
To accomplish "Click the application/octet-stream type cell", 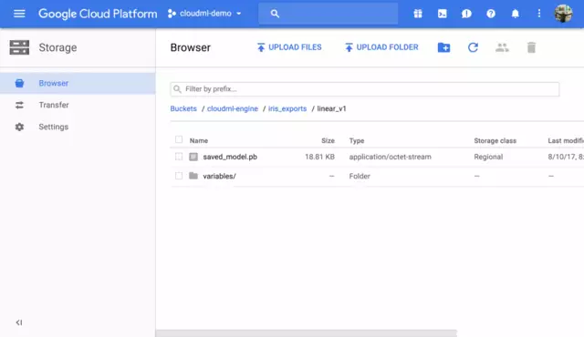I will pos(390,157).
